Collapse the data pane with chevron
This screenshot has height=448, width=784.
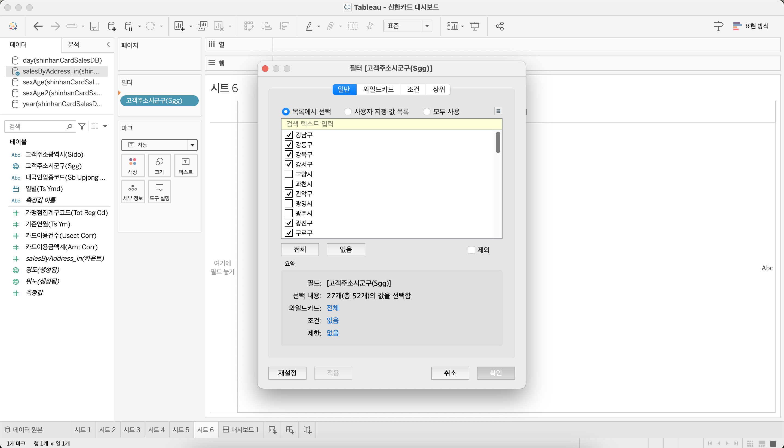pyautogui.click(x=108, y=44)
